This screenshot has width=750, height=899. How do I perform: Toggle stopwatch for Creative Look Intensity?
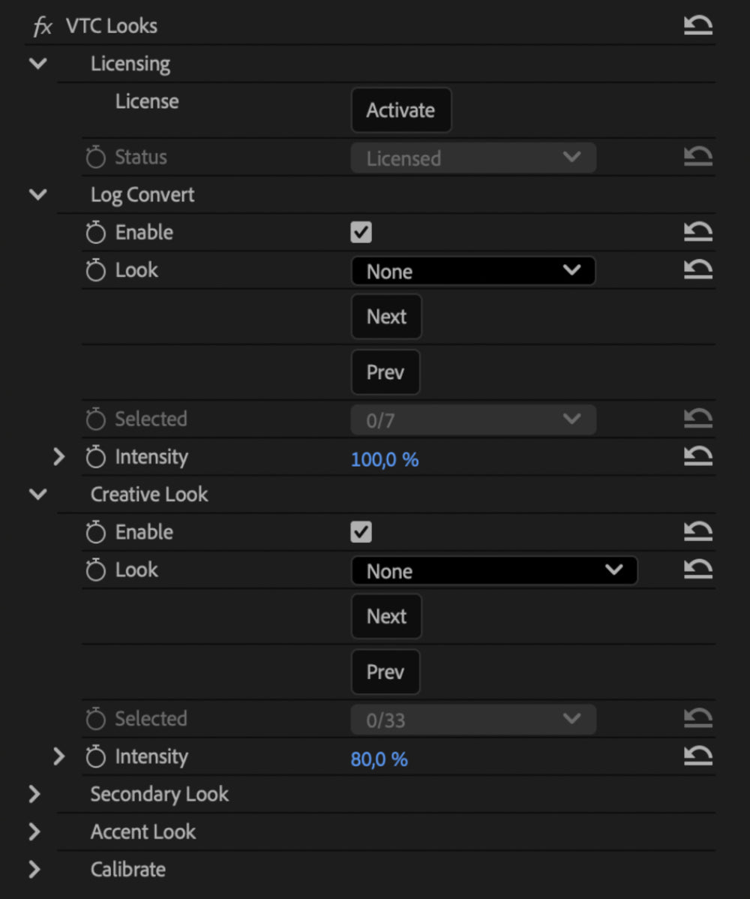point(96,756)
